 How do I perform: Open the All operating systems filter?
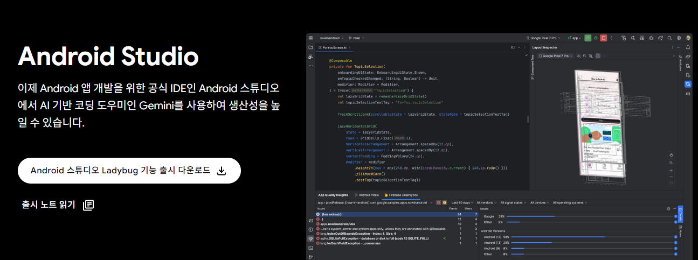tap(571, 202)
